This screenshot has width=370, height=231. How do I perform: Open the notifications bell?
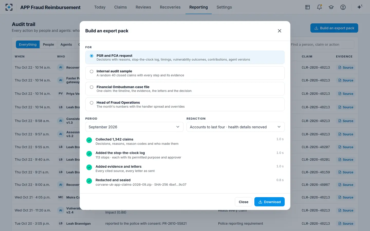click(x=319, y=7)
